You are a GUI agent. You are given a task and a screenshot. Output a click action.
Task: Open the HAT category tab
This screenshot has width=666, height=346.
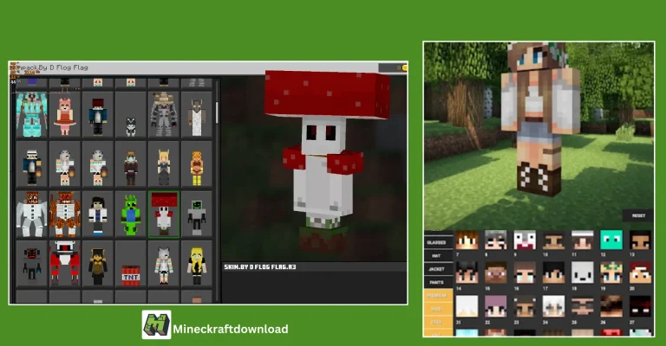(x=437, y=255)
